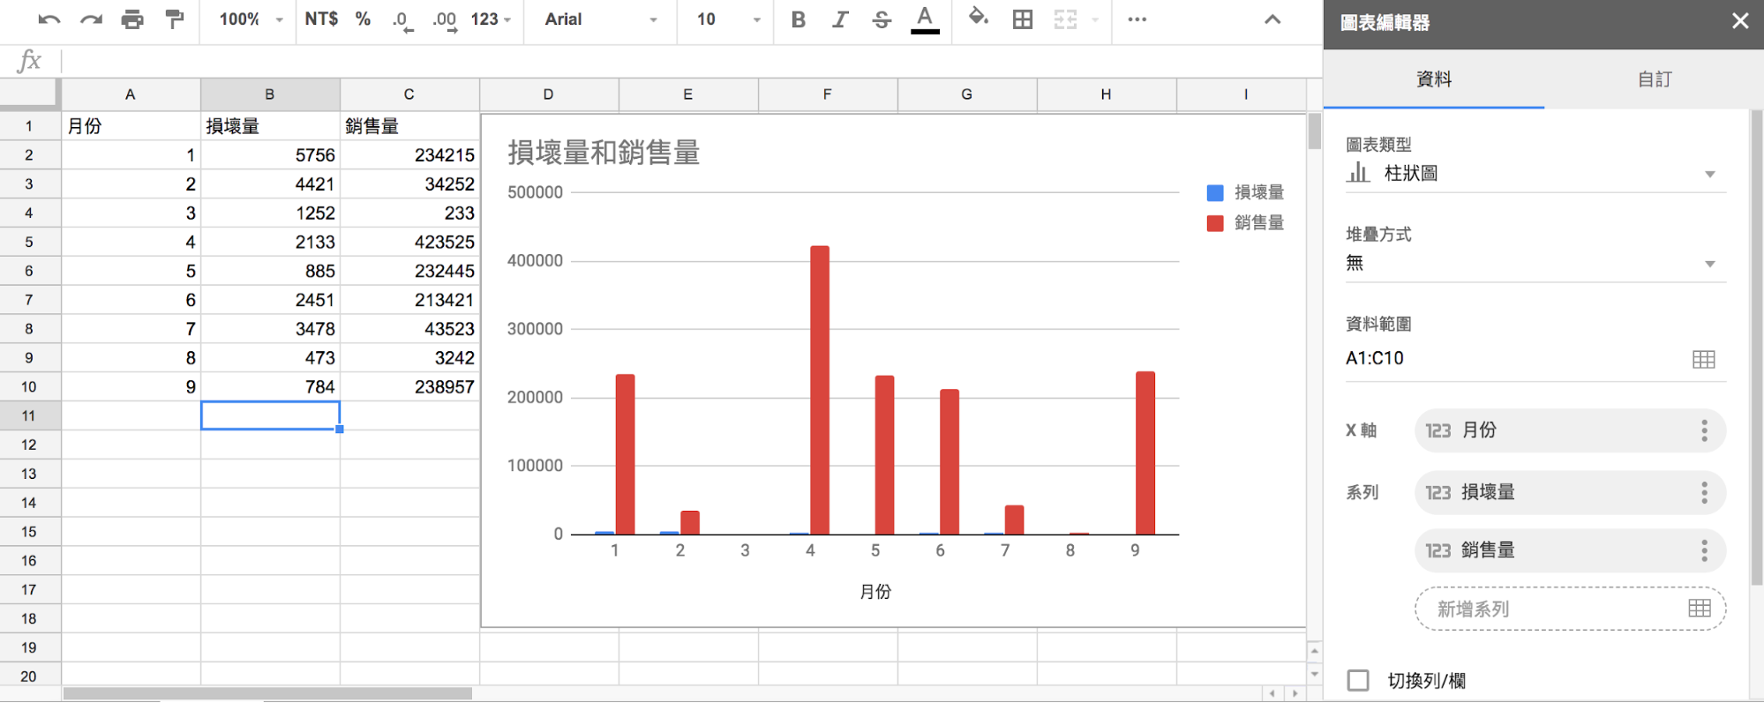Decrease decimal places button

(x=402, y=20)
